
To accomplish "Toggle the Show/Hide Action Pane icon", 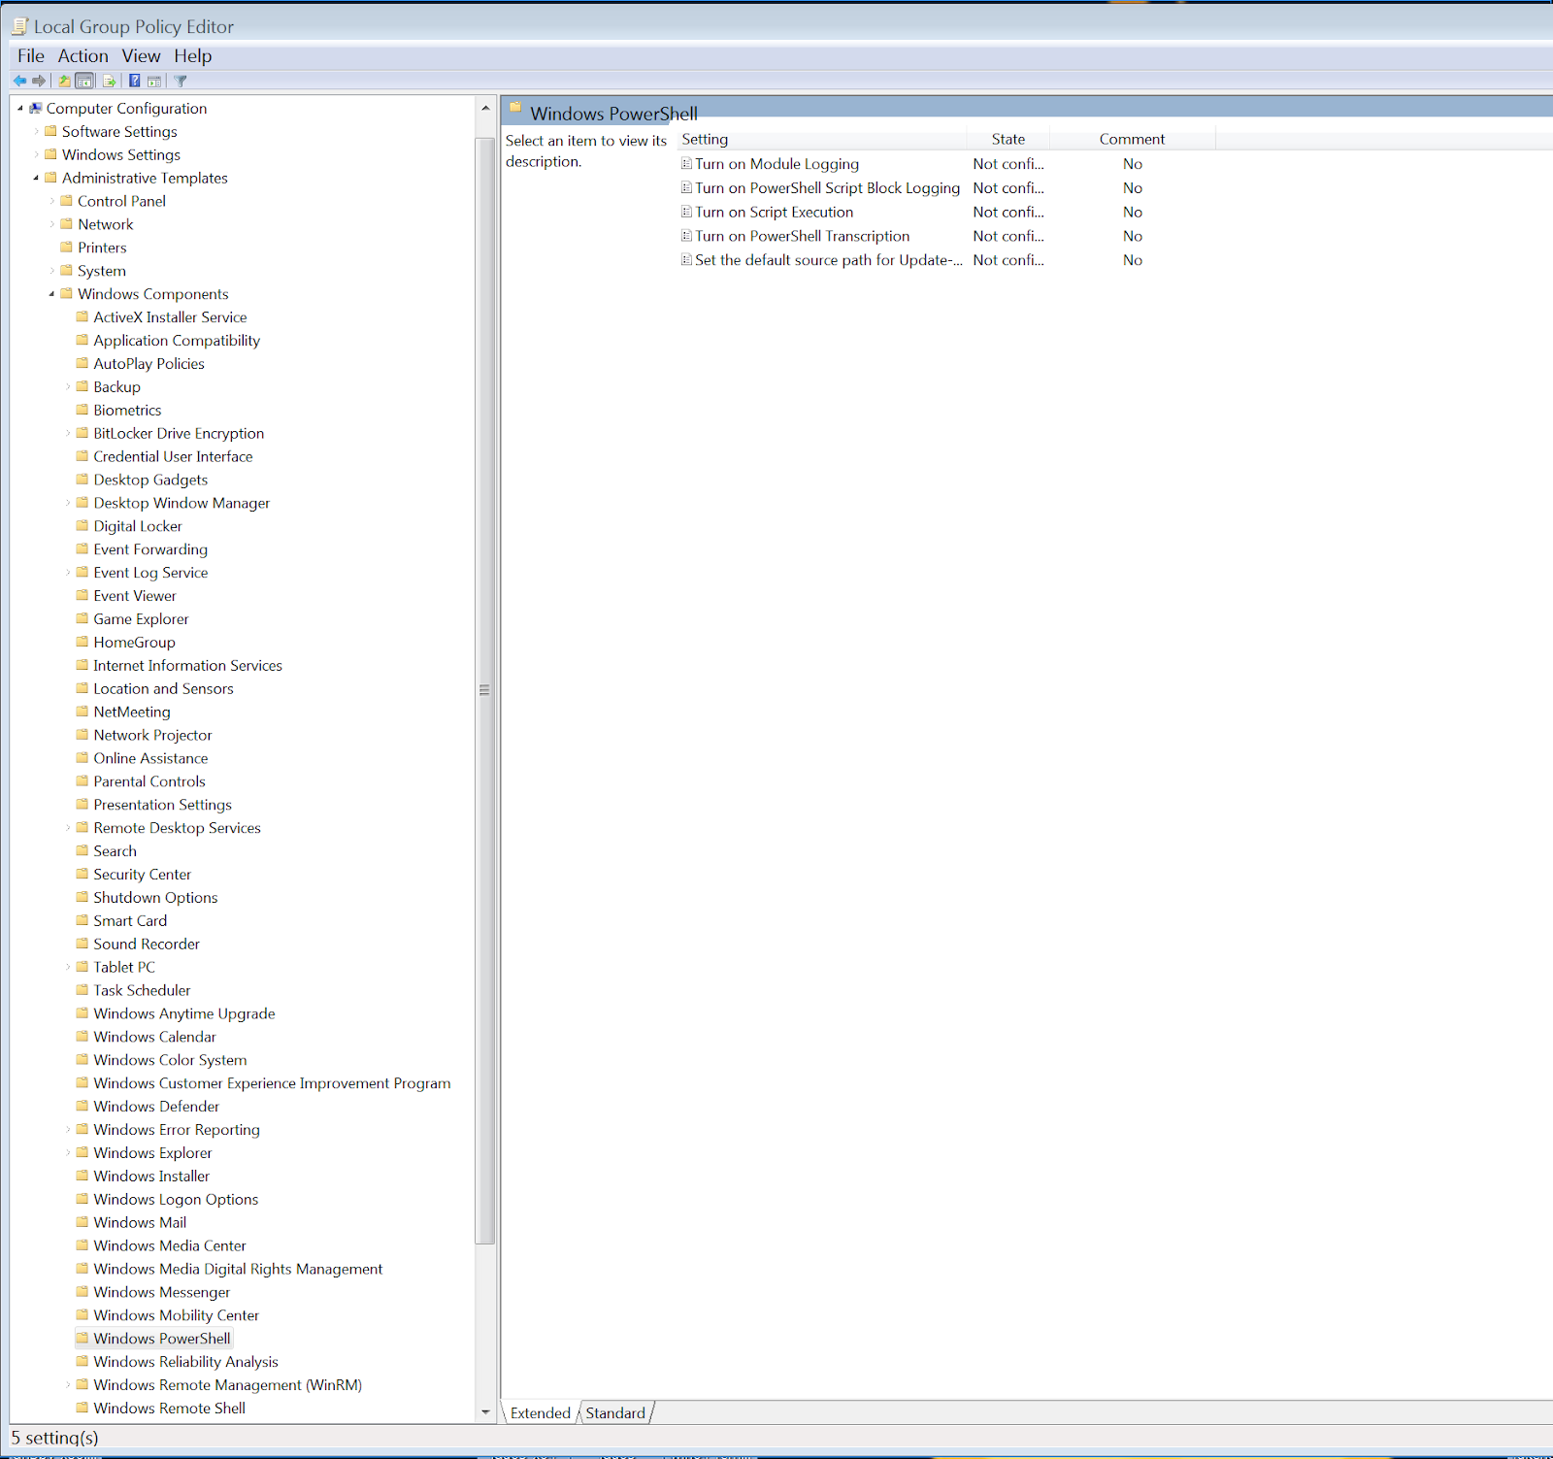I will [x=154, y=81].
